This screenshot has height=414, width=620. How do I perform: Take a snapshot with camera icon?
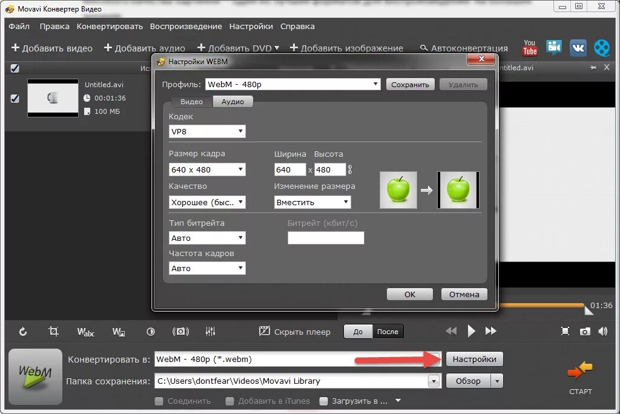click(x=585, y=331)
